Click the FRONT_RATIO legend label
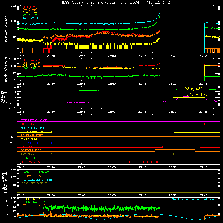Image resolution: width=223 pixels, height=223 pixels. click(31, 199)
